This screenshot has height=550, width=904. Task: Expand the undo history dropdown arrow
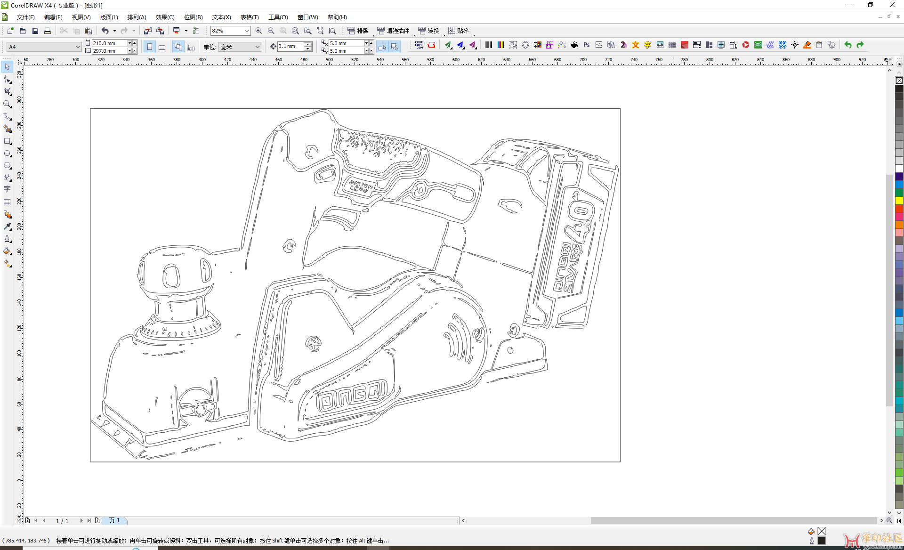point(114,31)
